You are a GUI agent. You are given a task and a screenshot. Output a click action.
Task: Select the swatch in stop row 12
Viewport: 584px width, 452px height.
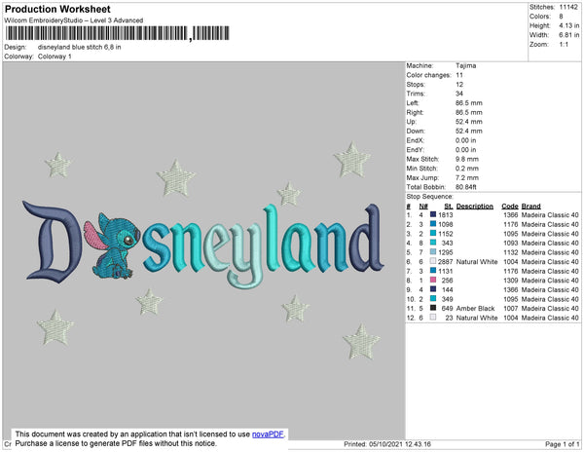433,318
